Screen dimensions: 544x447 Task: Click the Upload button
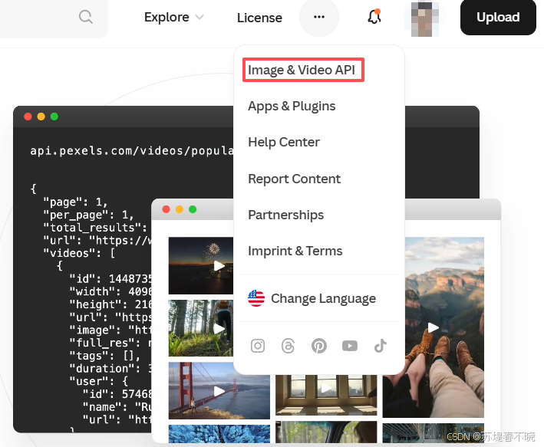pos(498,18)
